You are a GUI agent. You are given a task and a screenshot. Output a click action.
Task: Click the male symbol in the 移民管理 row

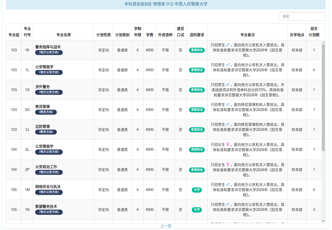228,105
